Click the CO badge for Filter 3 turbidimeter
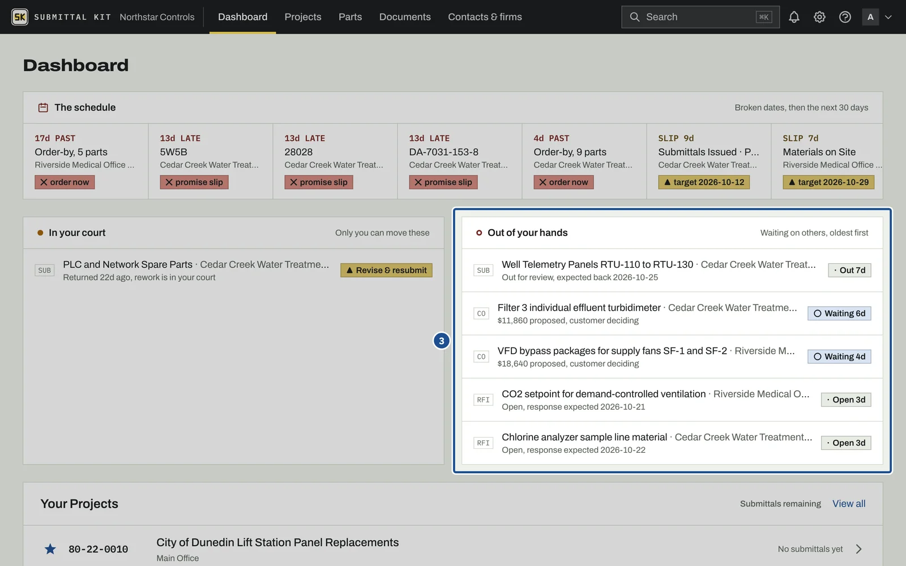The width and height of the screenshot is (906, 566). coord(481,314)
